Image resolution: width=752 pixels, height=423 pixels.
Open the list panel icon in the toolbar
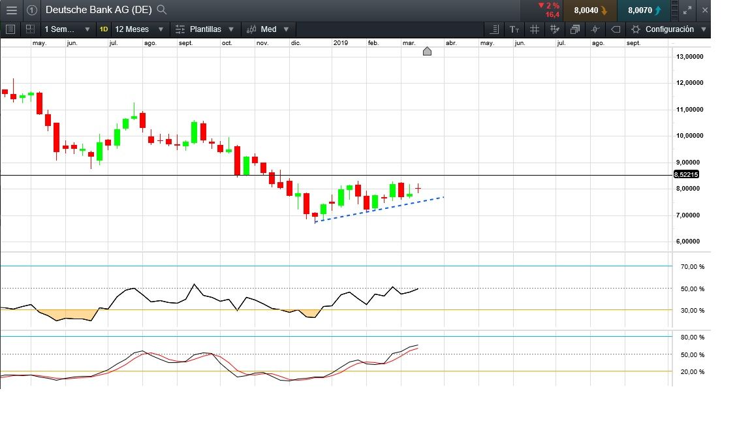tap(10, 29)
